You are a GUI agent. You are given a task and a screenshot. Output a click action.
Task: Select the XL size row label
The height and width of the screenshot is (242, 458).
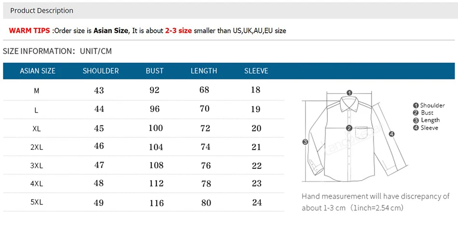pos(37,128)
